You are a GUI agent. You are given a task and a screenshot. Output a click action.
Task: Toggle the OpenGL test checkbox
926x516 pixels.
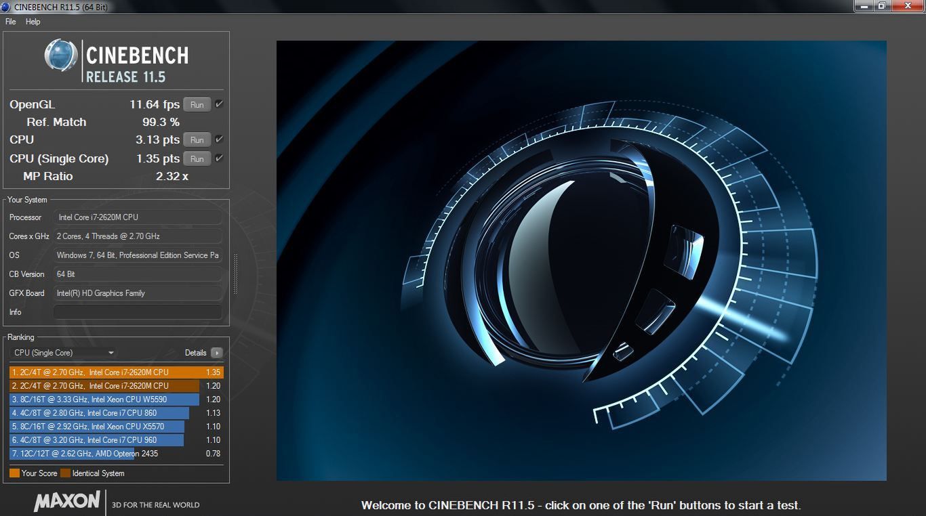[x=219, y=104]
